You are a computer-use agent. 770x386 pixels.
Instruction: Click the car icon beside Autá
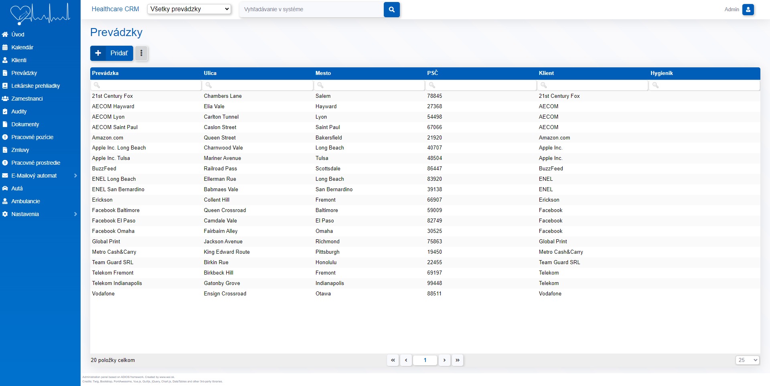click(5, 188)
